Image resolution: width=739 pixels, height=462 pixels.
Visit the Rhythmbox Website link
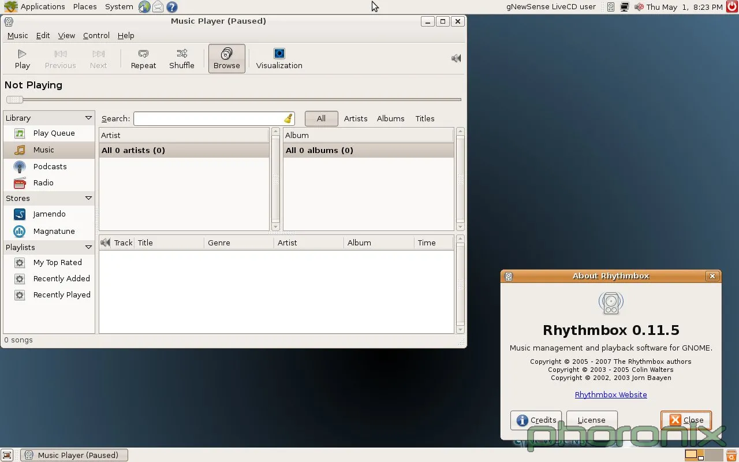pos(610,395)
